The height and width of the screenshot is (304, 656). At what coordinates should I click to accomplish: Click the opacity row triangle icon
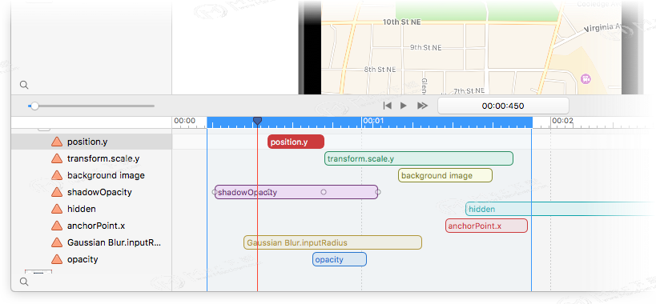click(57, 259)
